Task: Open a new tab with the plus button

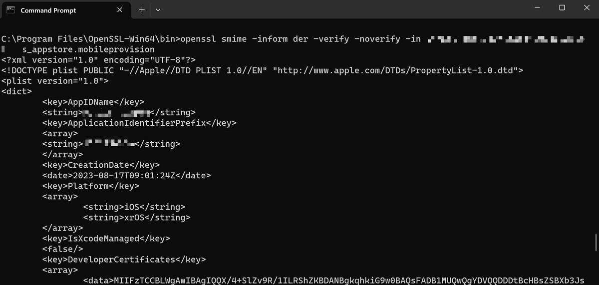Action: tap(142, 9)
